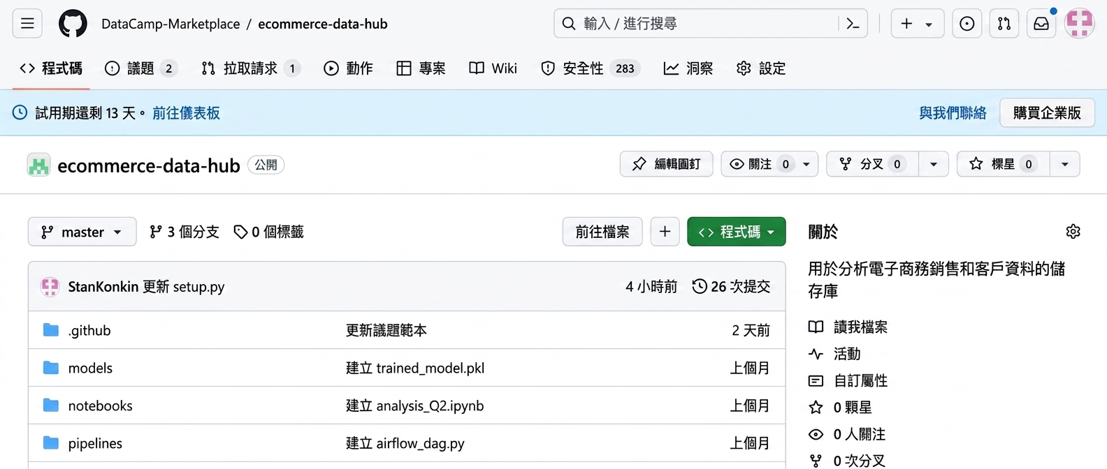Go to the GitHub homepage logo
The image size is (1107, 469).
point(73,24)
